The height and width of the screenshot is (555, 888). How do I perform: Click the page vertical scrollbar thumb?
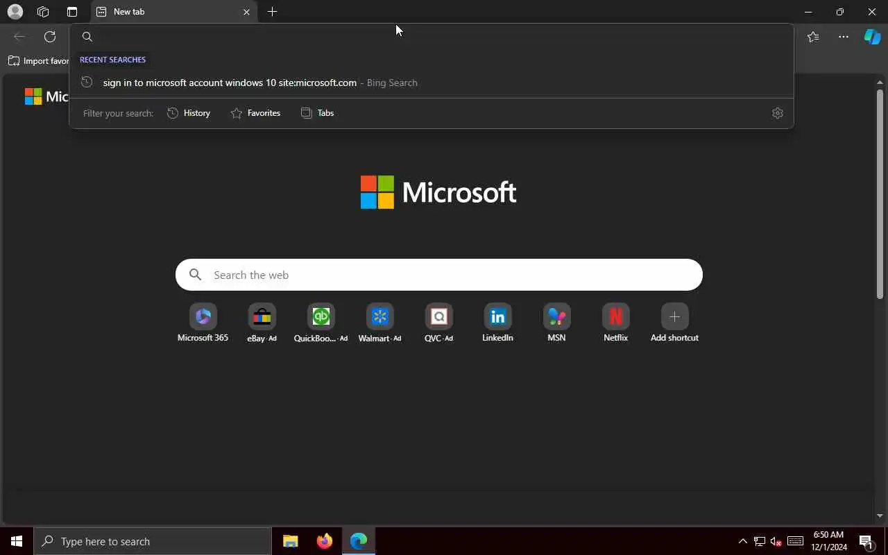point(880,194)
